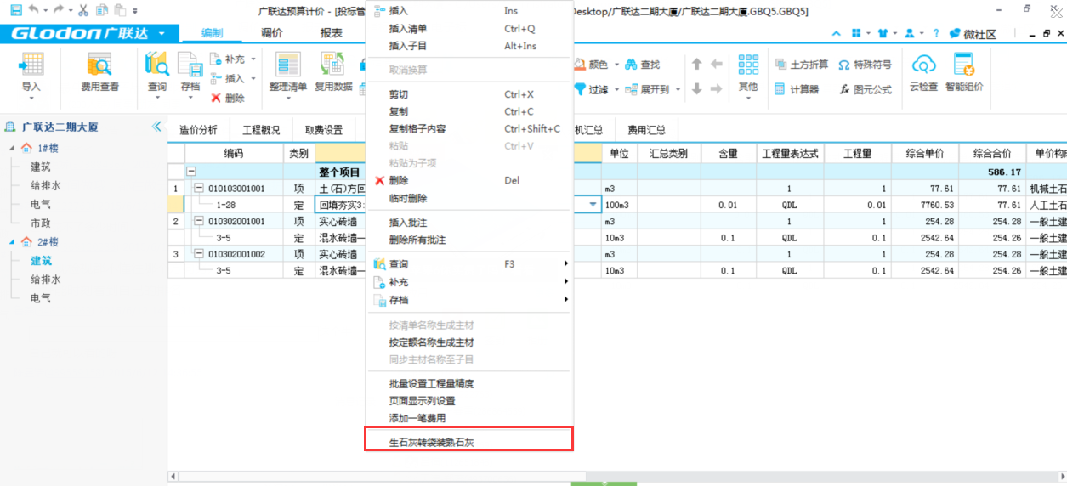
Task: Open 智能组价 smart pricing icon
Action: 963,71
